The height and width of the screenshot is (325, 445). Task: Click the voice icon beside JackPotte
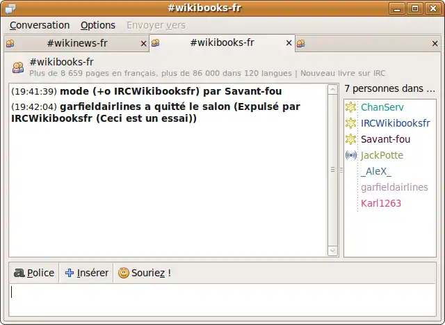click(351, 155)
